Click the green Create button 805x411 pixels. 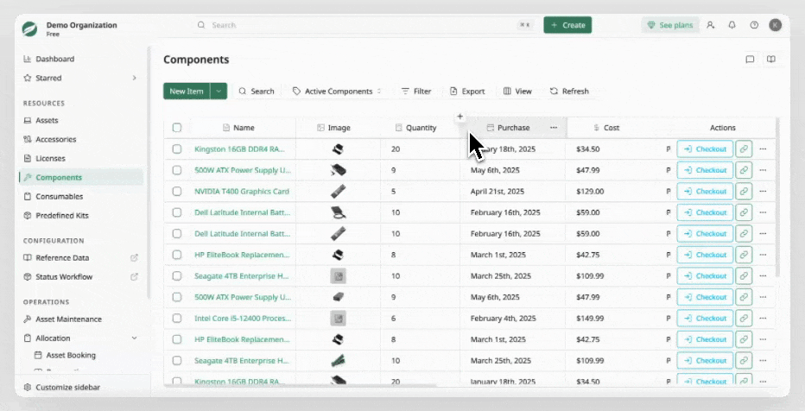(x=567, y=25)
